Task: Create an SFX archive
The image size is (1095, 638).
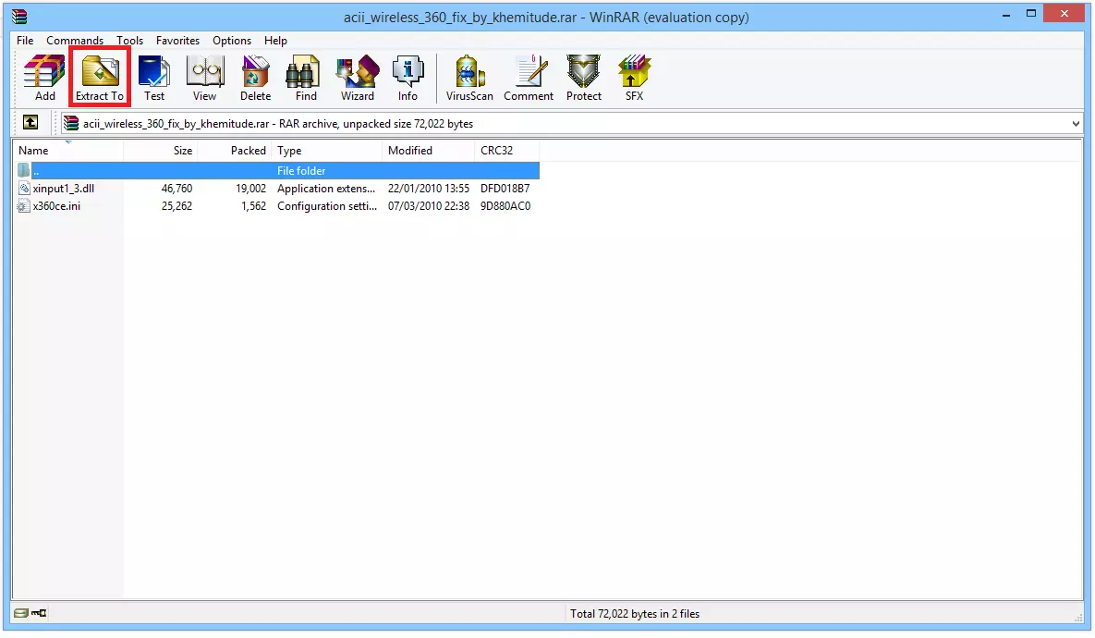Action: pos(634,78)
